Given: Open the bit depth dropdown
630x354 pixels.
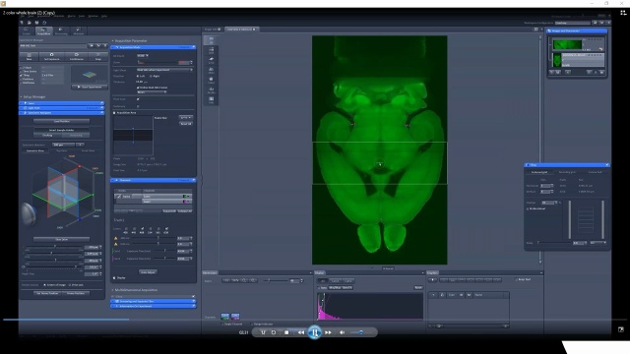Looking at the screenshot, I should (x=143, y=55).
